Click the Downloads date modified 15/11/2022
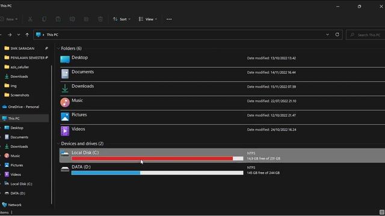385x216 pixels. tap(271, 86)
